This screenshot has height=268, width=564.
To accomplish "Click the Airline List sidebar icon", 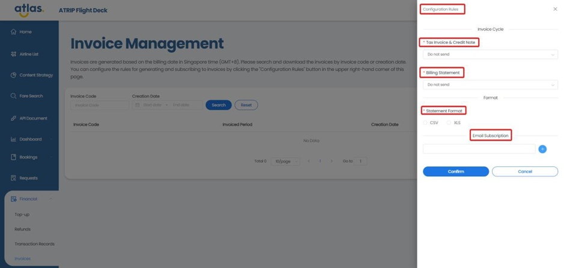I will (13, 54).
